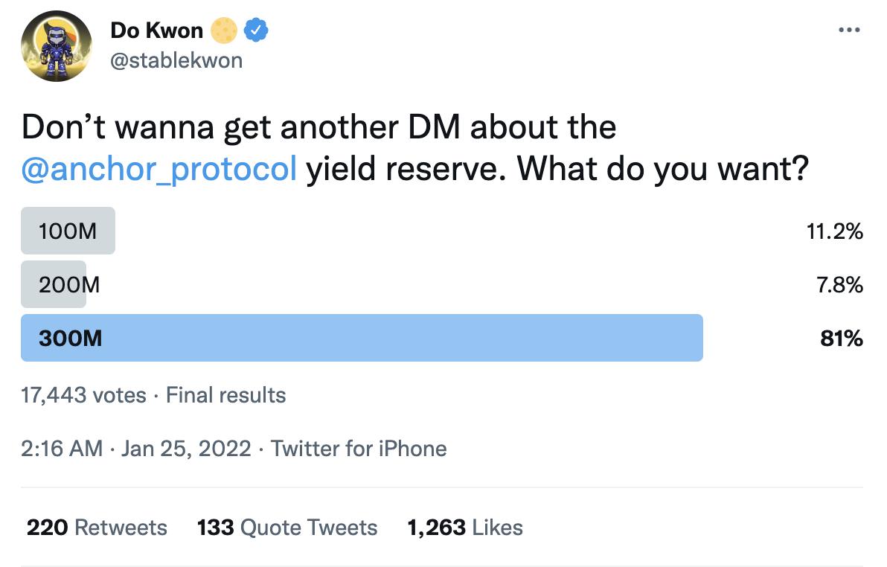The image size is (887, 567).
Task: Click the 17,443 votes count
Action: [83, 394]
